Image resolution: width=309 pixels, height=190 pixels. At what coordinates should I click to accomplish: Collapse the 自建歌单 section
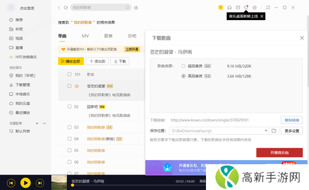(44, 124)
